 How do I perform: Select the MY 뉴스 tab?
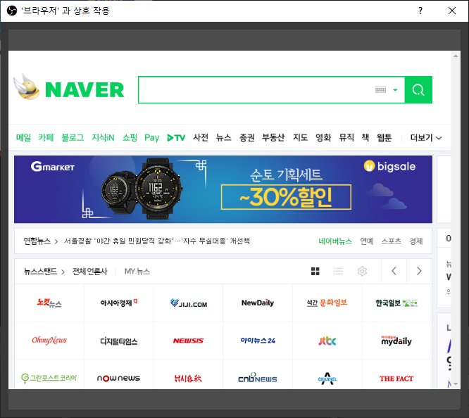pyautogui.click(x=137, y=272)
